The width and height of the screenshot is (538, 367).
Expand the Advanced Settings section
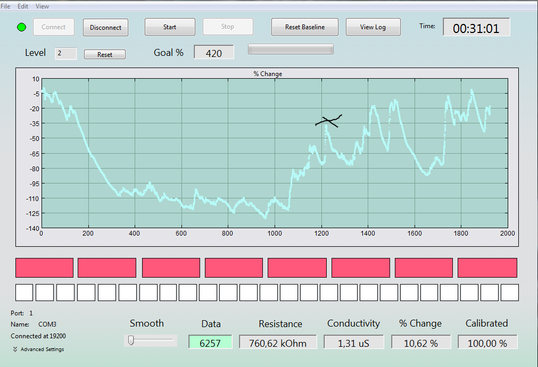click(38, 349)
